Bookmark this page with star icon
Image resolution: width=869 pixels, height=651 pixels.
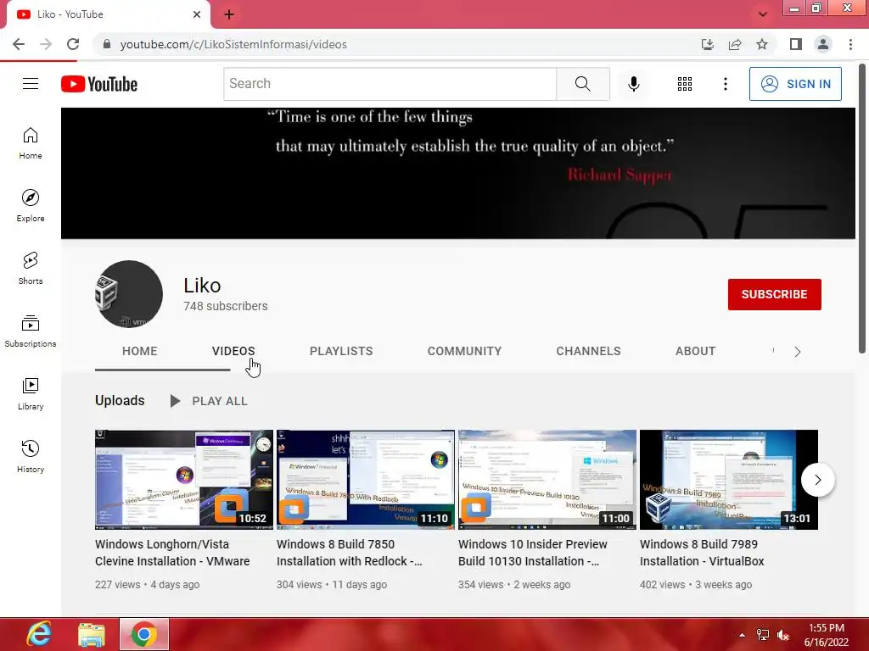click(x=762, y=44)
